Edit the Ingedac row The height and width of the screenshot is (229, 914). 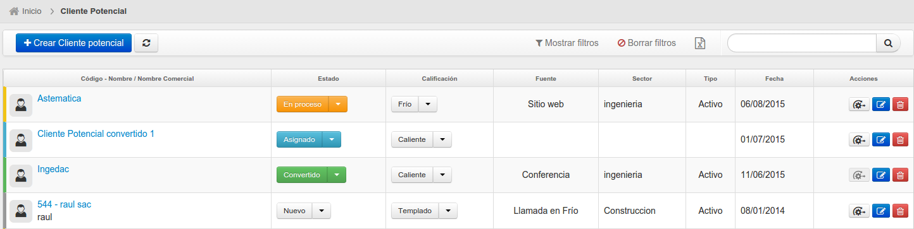click(x=880, y=175)
